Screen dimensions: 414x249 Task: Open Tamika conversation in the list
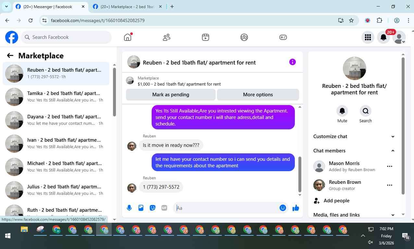click(56, 97)
